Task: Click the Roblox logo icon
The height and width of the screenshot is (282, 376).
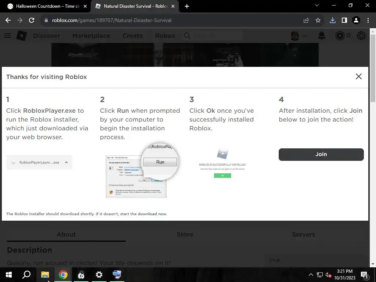Action: pos(22,36)
